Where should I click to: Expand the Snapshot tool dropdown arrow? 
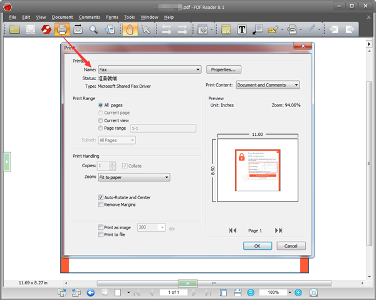(211, 29)
